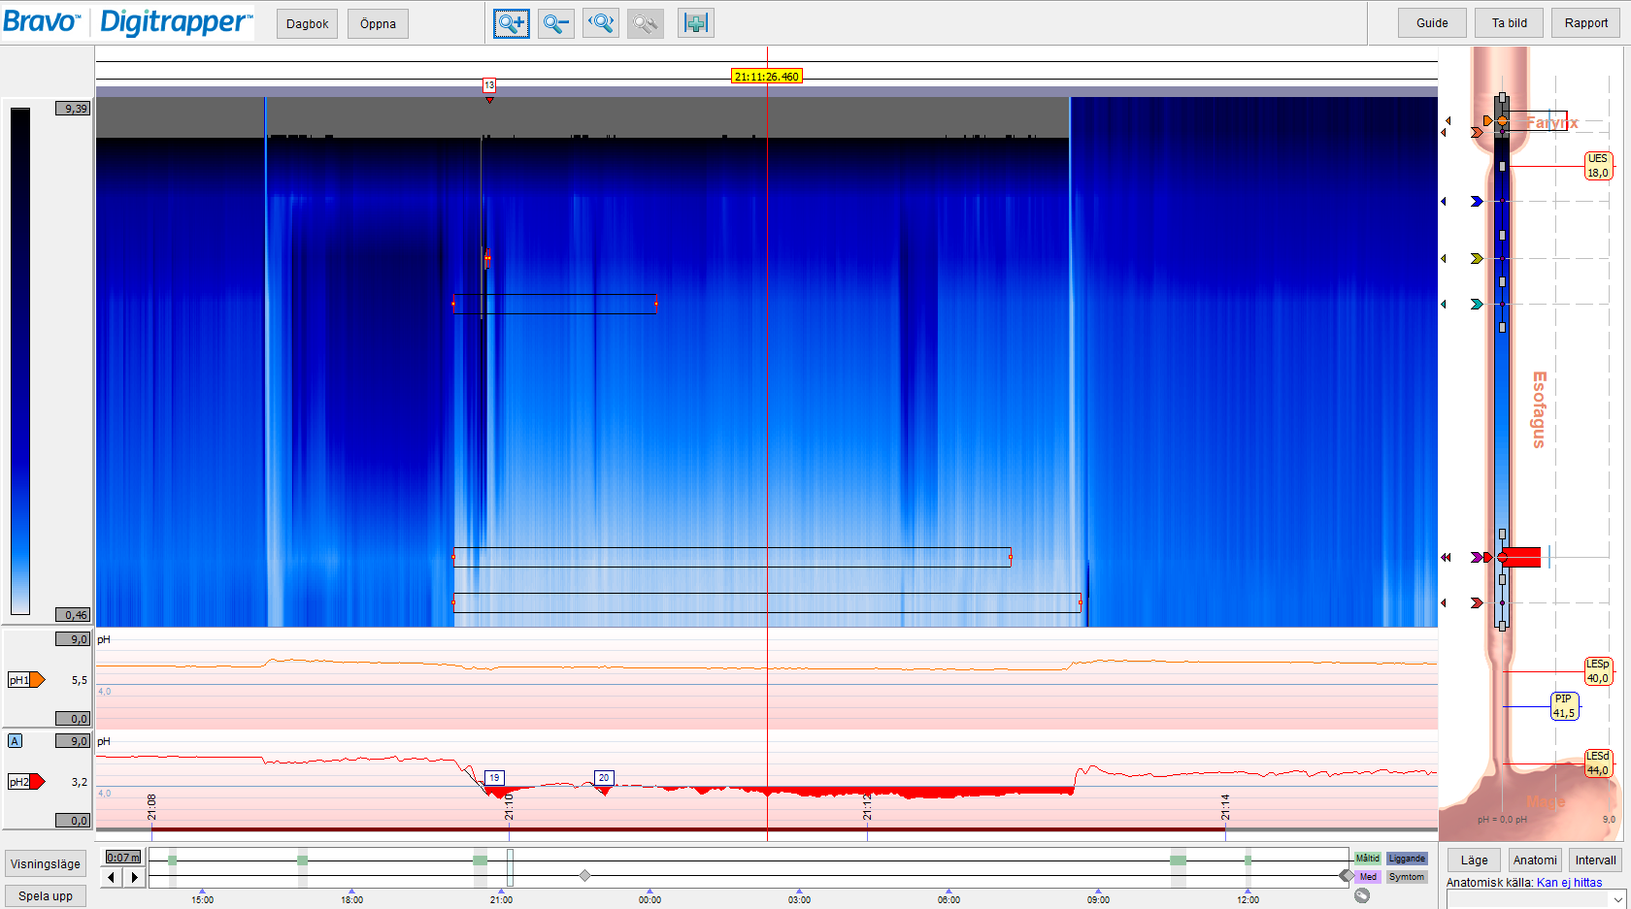The height and width of the screenshot is (909, 1631).
Task: Click the grey diamond on overview timeline
Action: [x=584, y=876]
